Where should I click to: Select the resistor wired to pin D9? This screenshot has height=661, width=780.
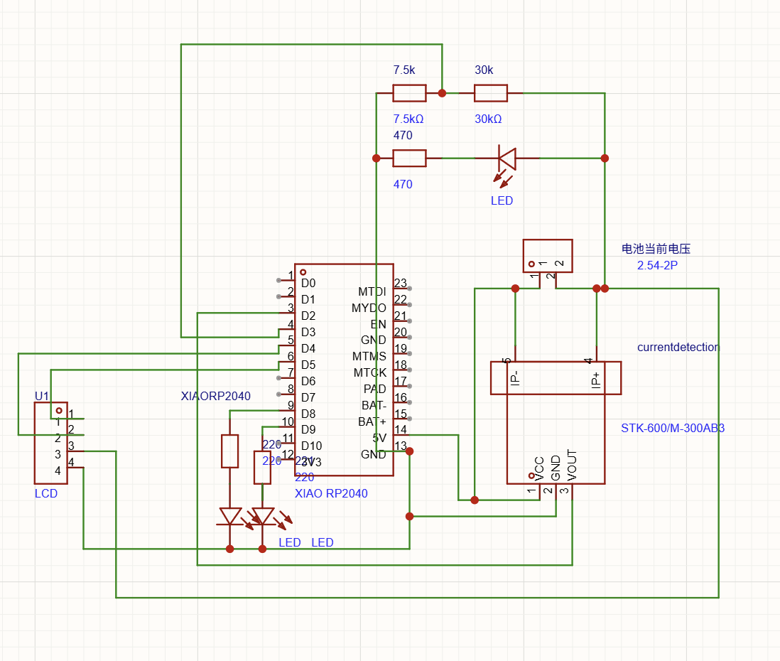(262, 468)
